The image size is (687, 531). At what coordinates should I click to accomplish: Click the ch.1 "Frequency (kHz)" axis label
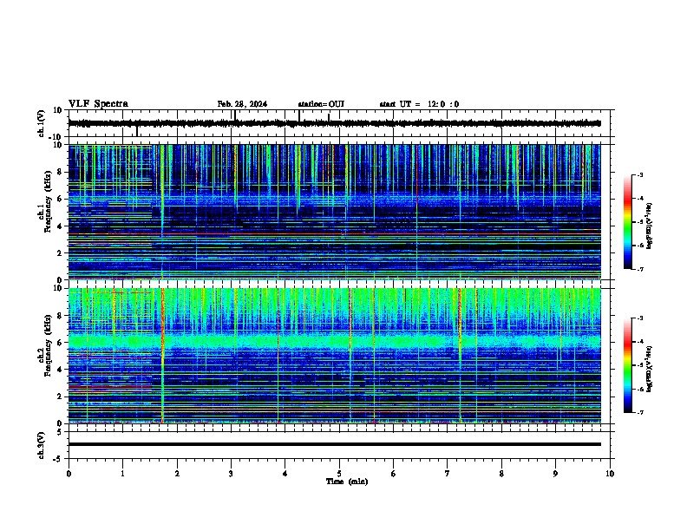click(x=48, y=201)
